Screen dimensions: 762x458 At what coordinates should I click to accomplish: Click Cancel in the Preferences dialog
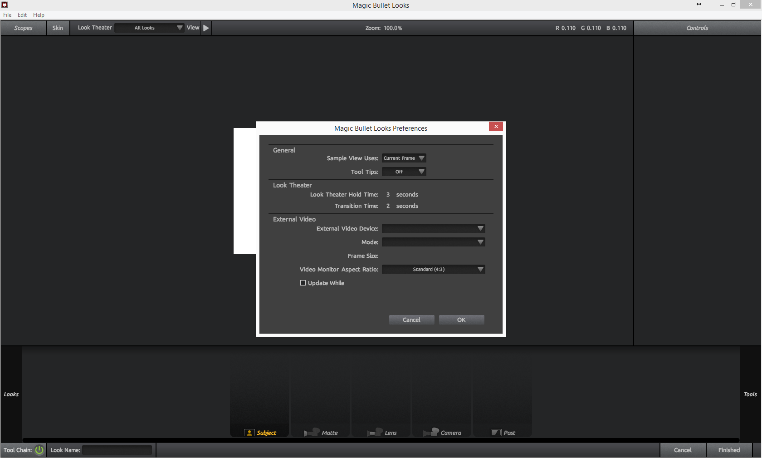coord(411,320)
